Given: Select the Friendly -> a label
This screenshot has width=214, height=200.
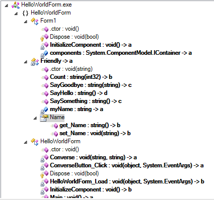Looking at the screenshot, I should (x=56, y=61).
